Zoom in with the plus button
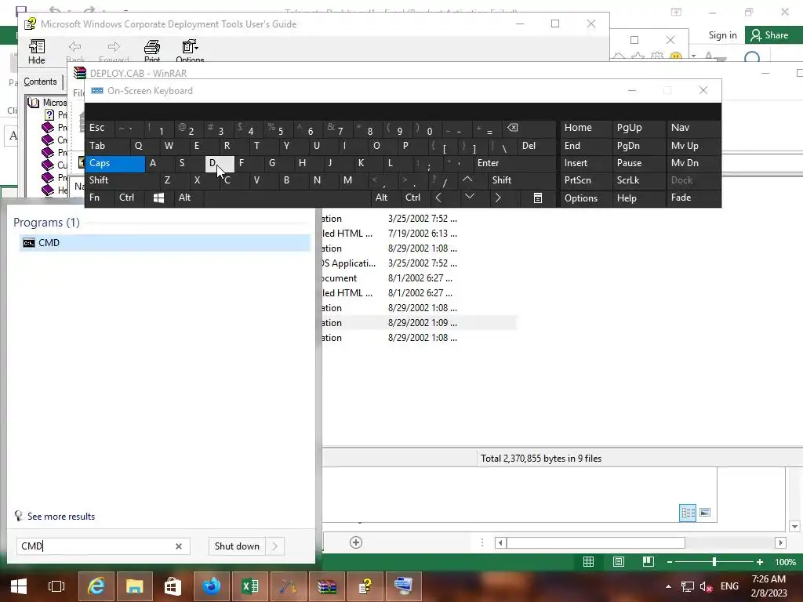Image resolution: width=803 pixels, height=602 pixels. [760, 562]
